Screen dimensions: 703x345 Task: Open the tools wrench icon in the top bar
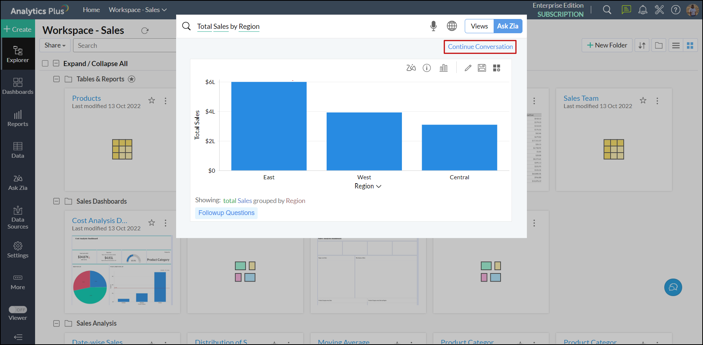point(659,10)
